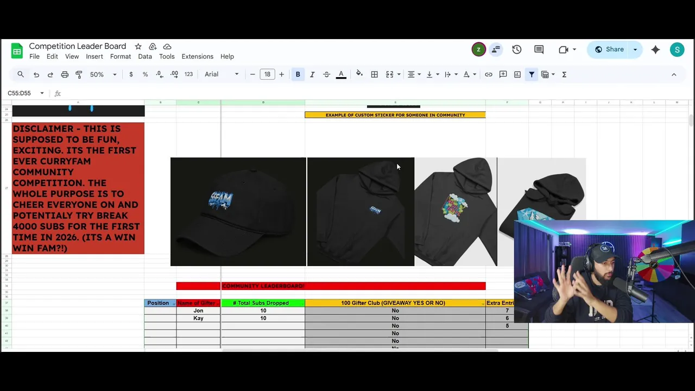Click the name box showing C55:D55

tap(26, 93)
